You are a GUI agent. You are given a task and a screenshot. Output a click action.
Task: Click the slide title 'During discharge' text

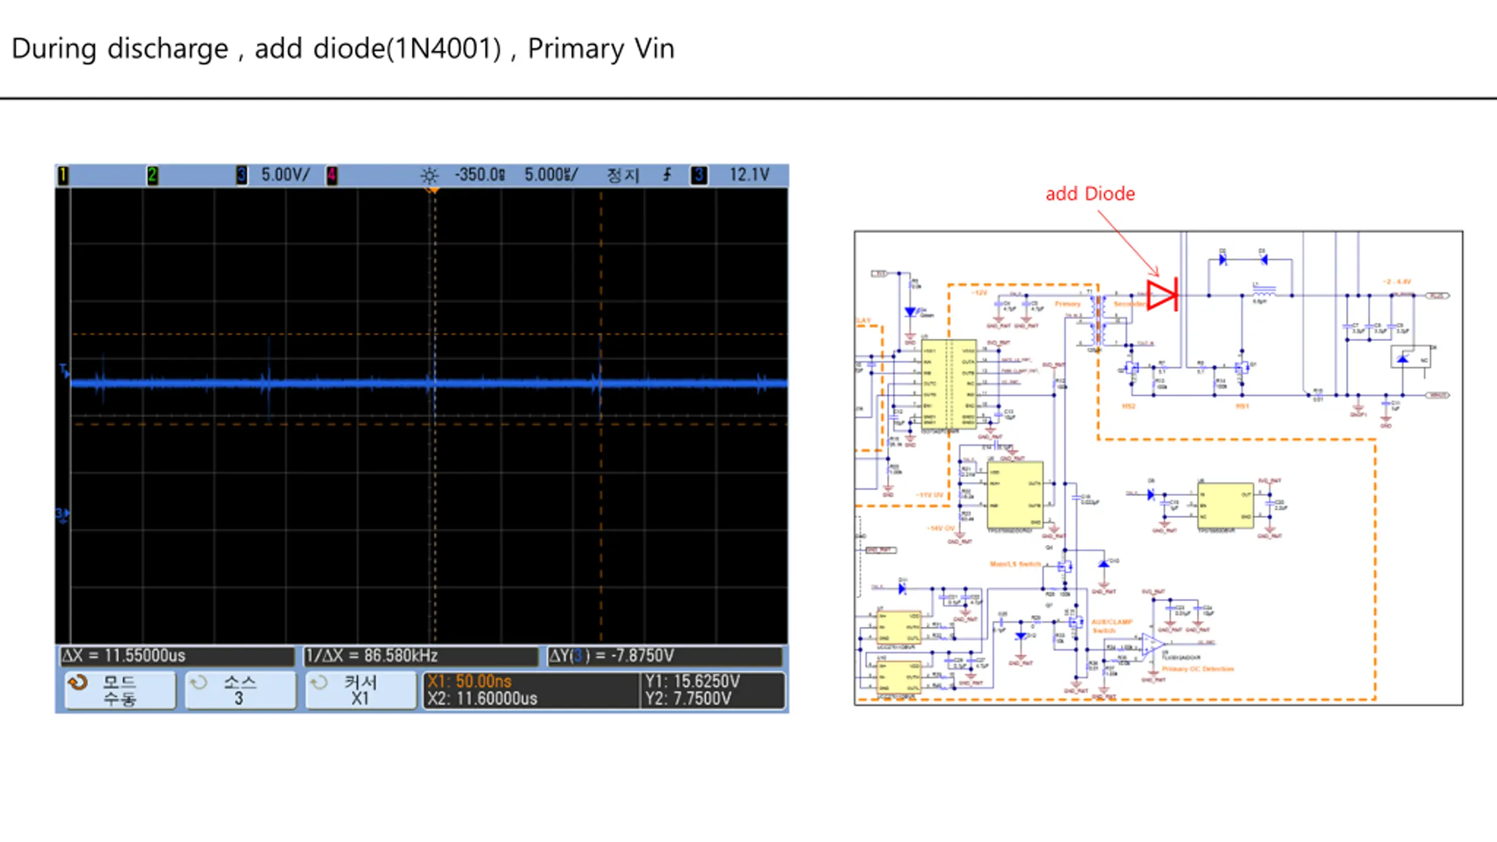tap(120, 49)
